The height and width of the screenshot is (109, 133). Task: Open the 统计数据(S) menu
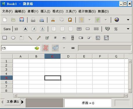click(87, 11)
